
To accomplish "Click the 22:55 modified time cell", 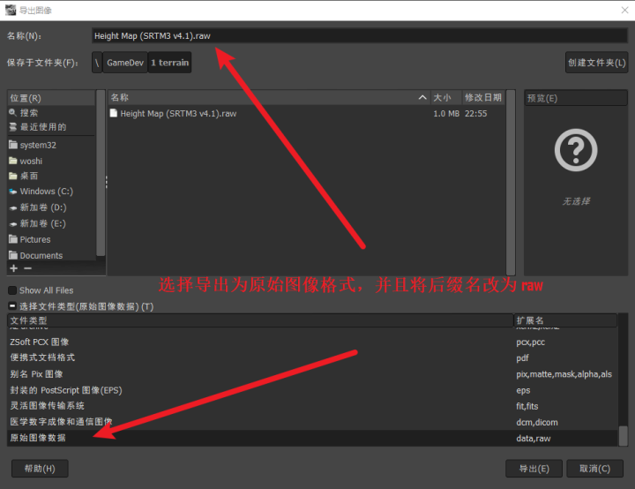I will [476, 114].
